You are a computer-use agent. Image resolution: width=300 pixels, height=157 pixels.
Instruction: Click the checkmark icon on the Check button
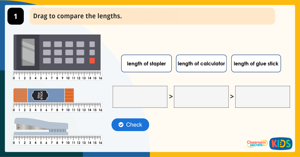click(x=121, y=124)
